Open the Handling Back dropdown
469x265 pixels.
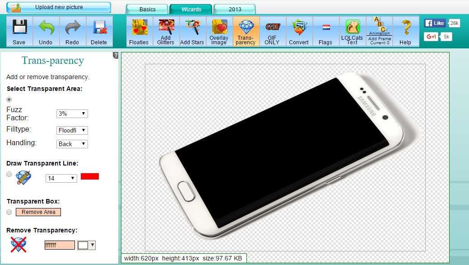coord(72,144)
